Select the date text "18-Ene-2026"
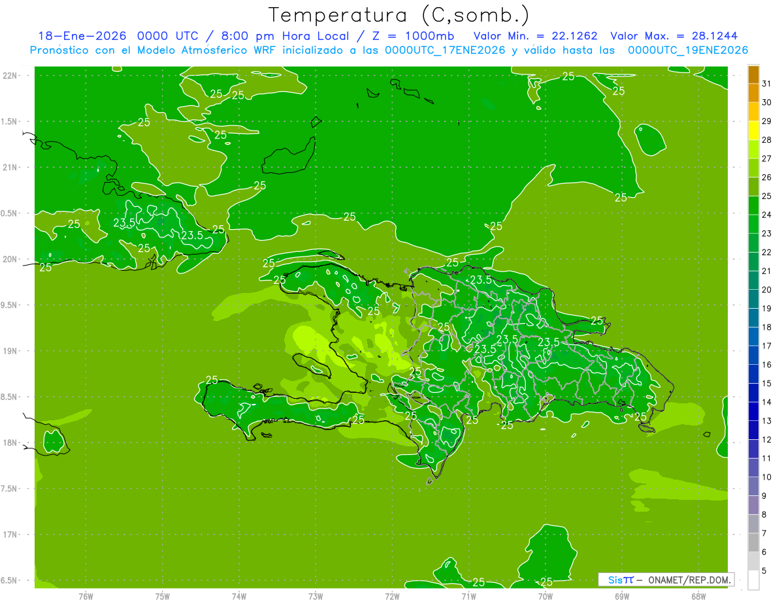 point(82,36)
